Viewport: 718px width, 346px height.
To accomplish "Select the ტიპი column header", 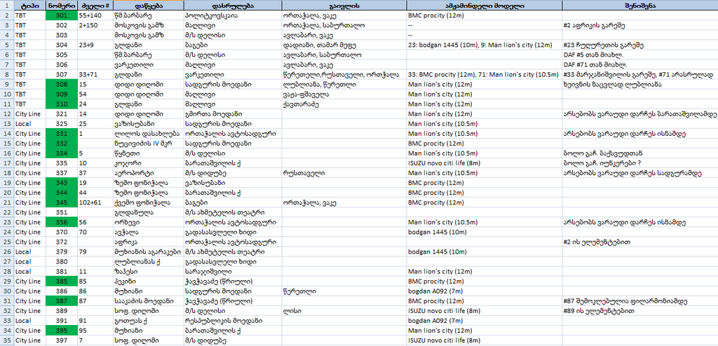I will [29, 6].
